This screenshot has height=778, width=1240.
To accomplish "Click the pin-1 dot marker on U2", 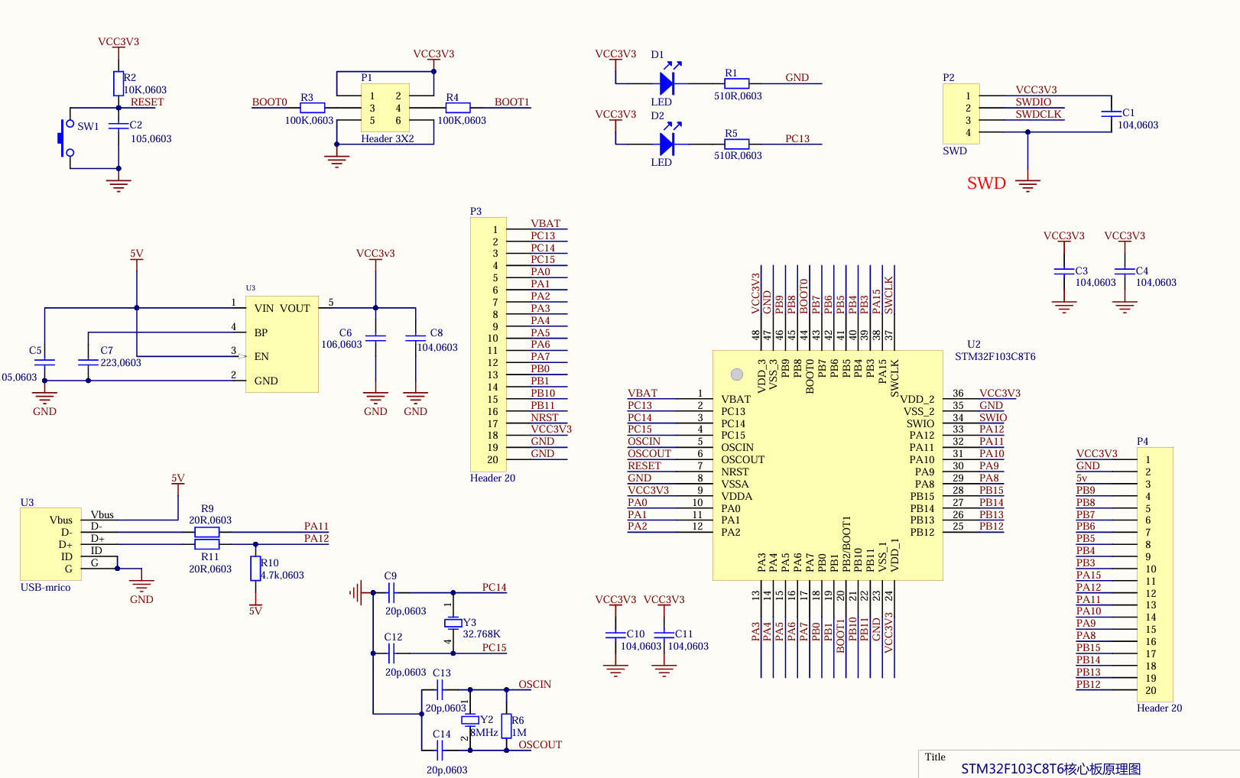I will click(x=737, y=374).
